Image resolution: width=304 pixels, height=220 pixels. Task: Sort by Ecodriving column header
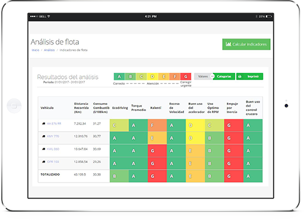120,108
